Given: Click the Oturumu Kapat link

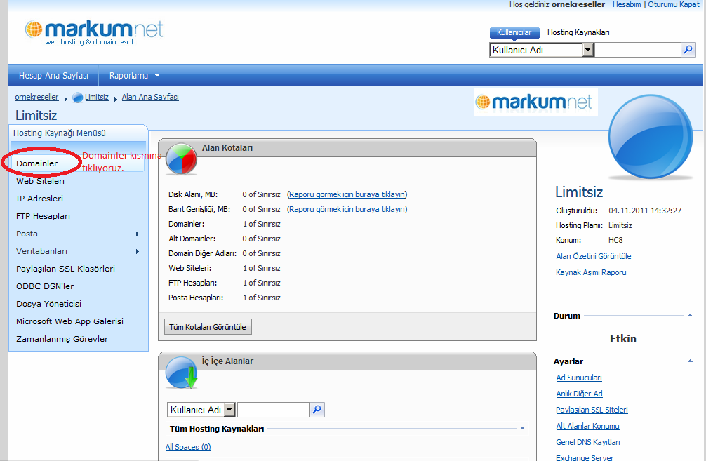Looking at the screenshot, I should click(x=674, y=4).
